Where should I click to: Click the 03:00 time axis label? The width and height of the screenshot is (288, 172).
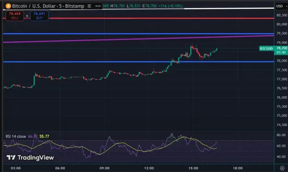pos(16,168)
